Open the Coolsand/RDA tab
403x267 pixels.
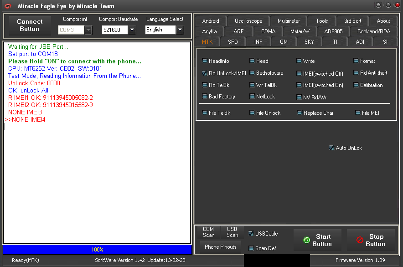pyautogui.click(x=374, y=31)
